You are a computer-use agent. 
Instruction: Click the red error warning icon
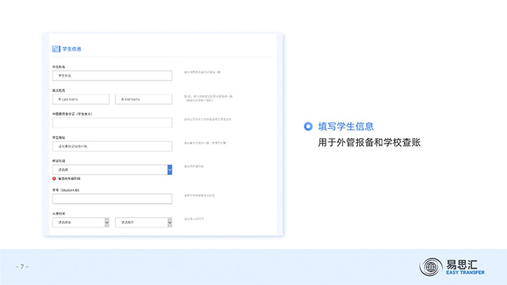[x=54, y=179]
